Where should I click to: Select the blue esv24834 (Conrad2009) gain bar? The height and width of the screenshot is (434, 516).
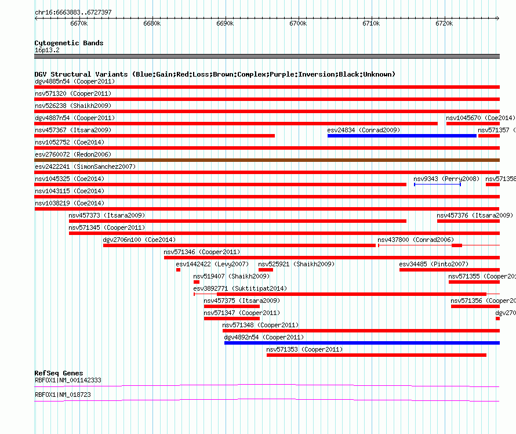pos(402,136)
